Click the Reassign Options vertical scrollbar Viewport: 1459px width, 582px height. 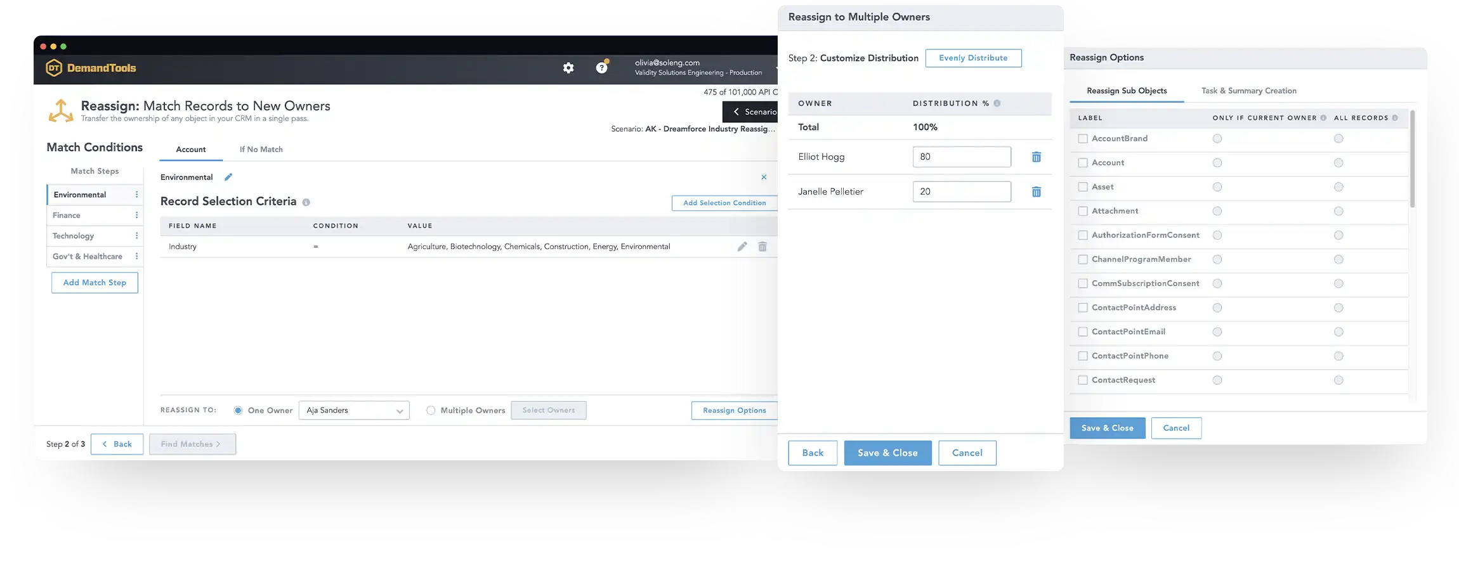pyautogui.click(x=1412, y=160)
